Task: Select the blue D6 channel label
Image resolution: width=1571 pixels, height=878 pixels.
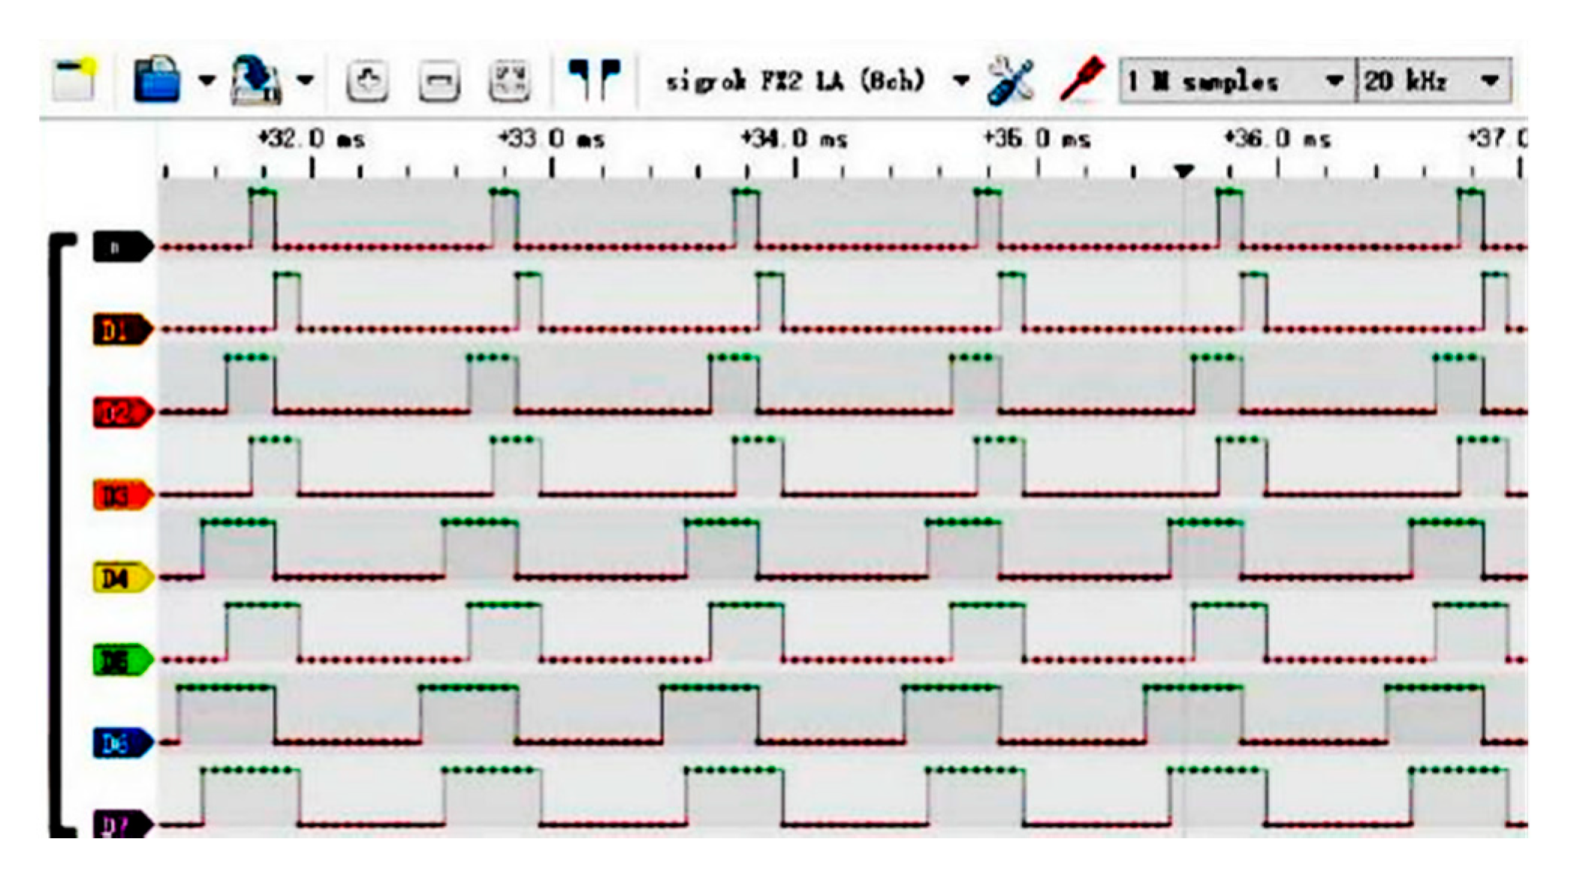Action: point(122,743)
